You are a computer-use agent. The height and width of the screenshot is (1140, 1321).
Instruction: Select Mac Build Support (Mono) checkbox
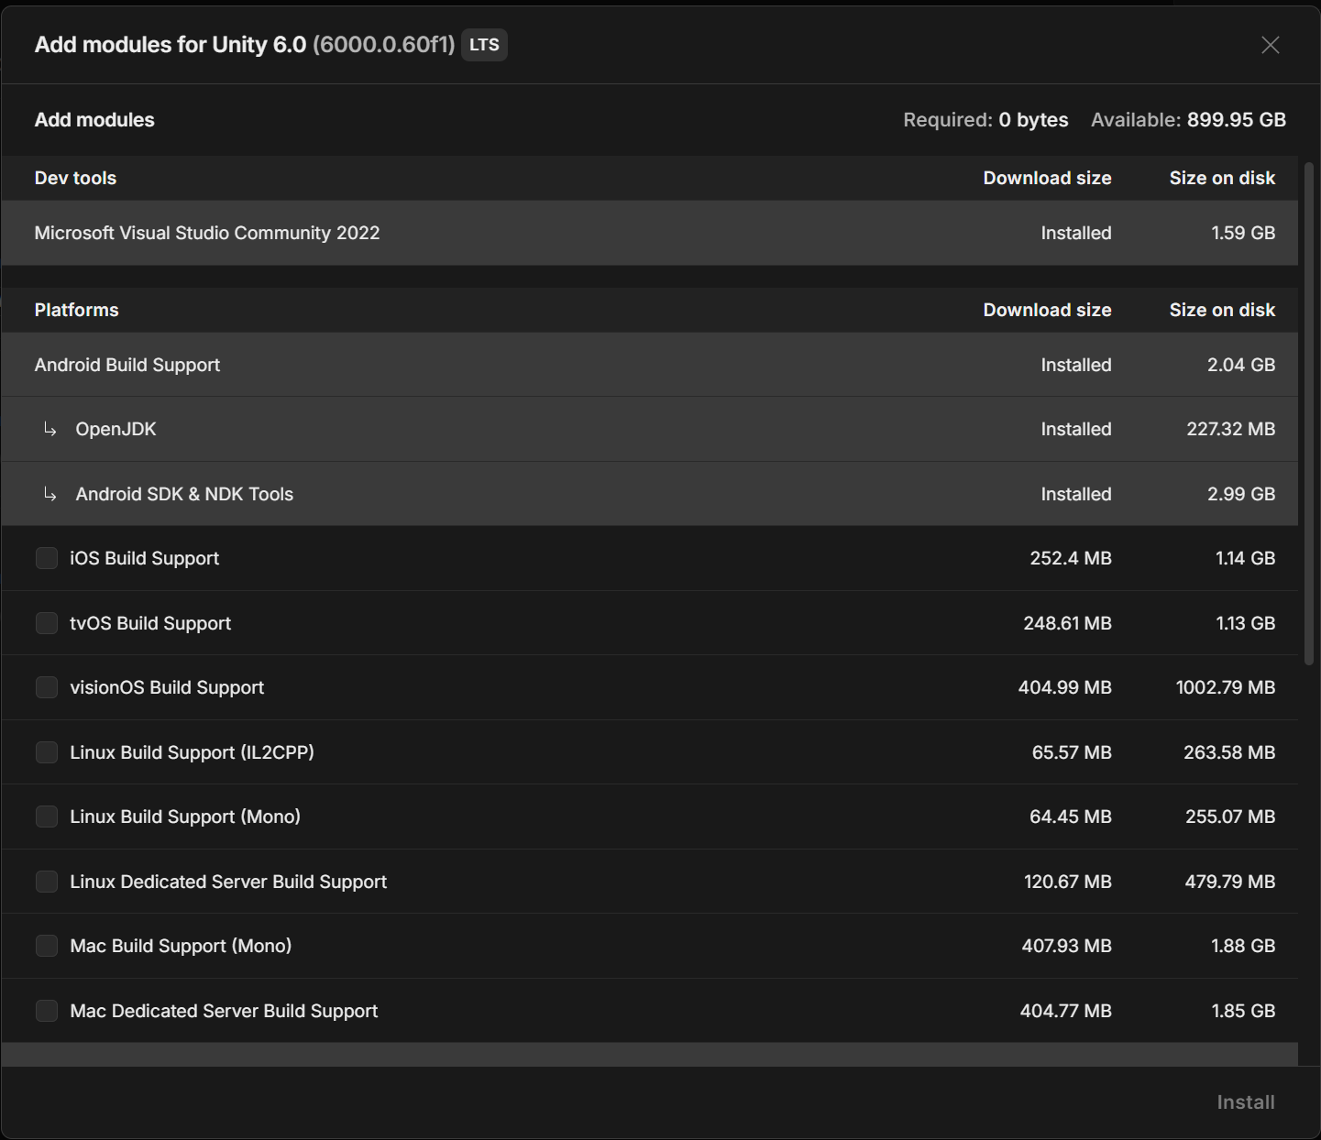coord(47,946)
